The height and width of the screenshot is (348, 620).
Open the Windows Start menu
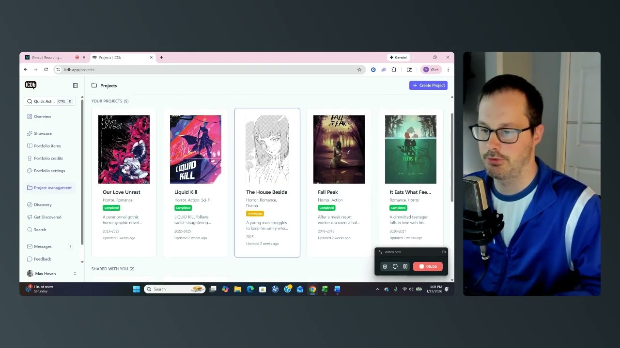[137, 289]
